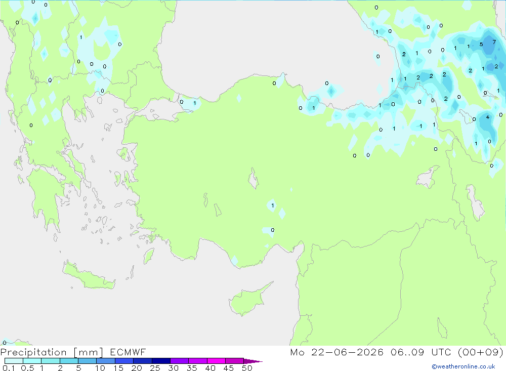Image resolution: width=506 pixels, height=371 pixels.
Task: Click the legend label '20'
Action: [x=137, y=368]
